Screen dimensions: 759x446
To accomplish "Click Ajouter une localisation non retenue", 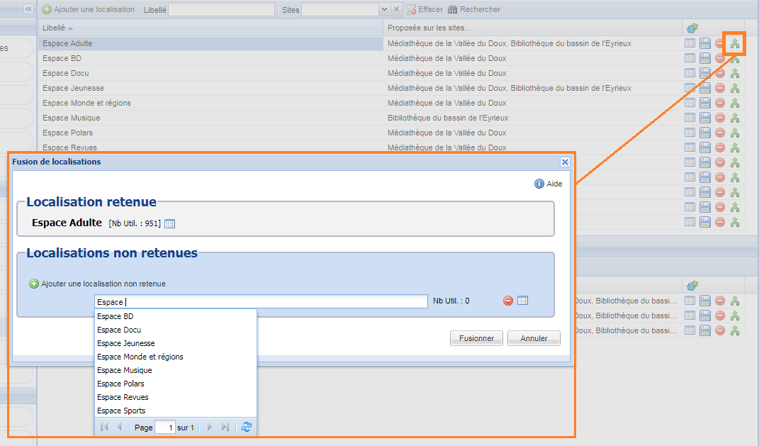I will tap(98, 284).
